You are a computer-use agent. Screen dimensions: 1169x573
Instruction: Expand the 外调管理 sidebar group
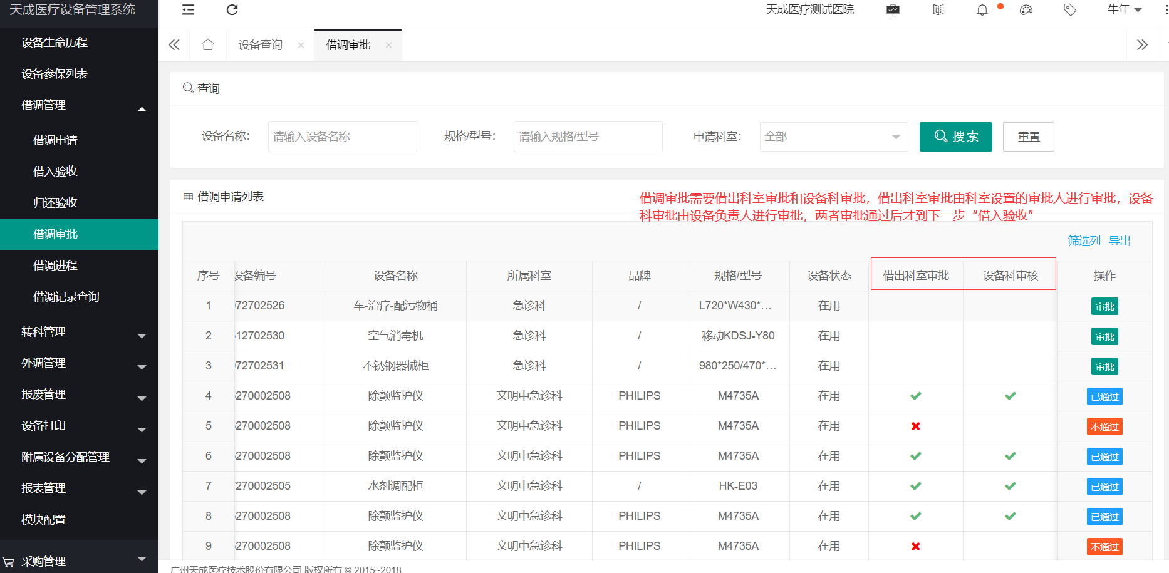(79, 363)
